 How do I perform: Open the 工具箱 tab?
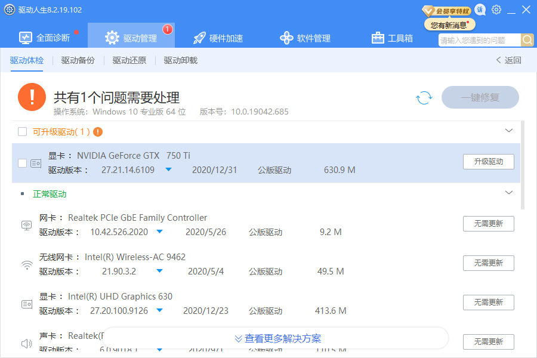point(392,38)
